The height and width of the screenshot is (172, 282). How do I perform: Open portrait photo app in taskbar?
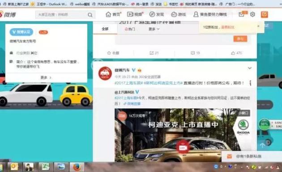tap(30, 167)
